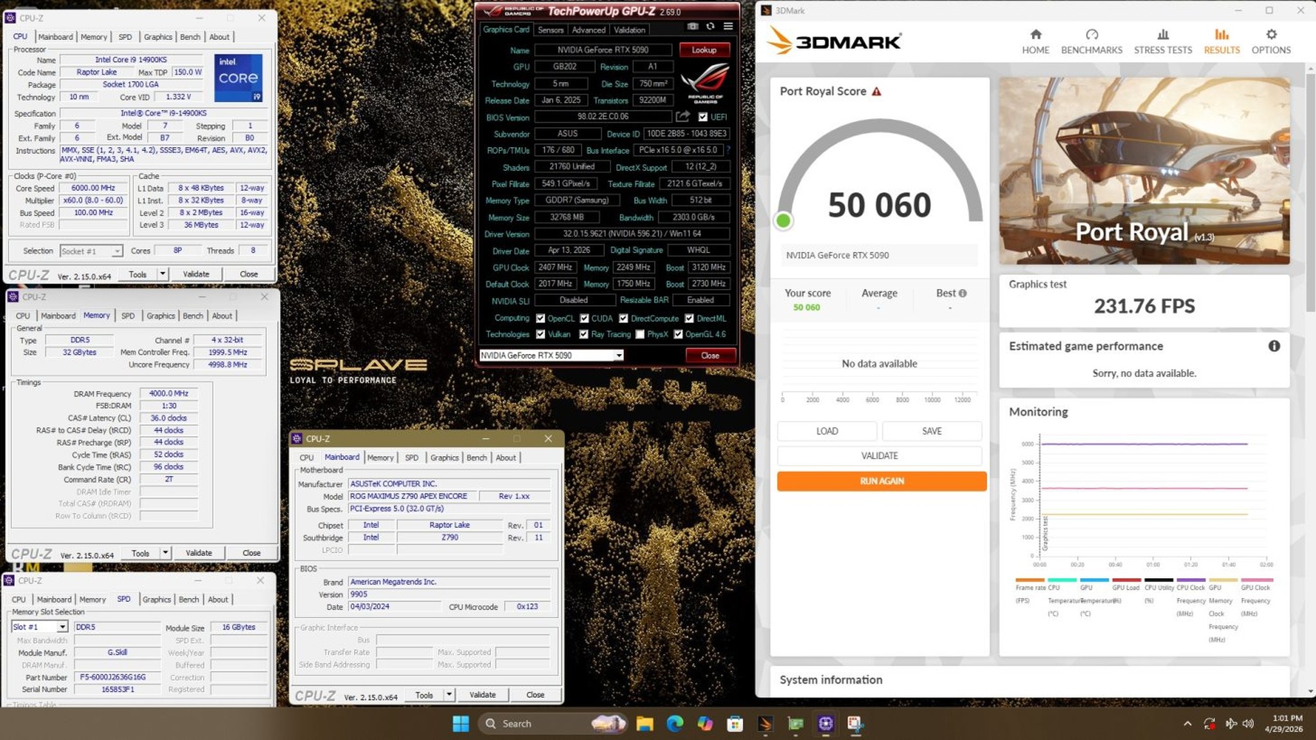This screenshot has width=1316, height=740.
Task: Click the VALIDATE button in 3DMark
Action: click(880, 456)
